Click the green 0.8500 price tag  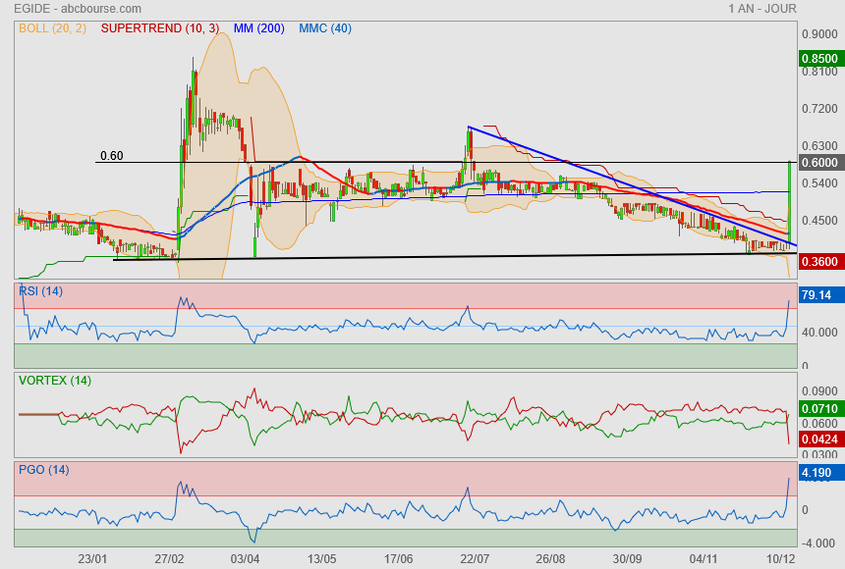pyautogui.click(x=818, y=58)
